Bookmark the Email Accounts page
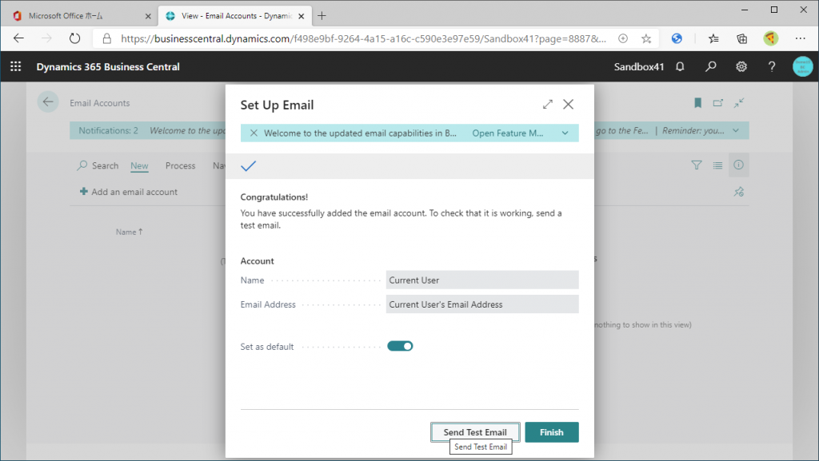 [697, 103]
